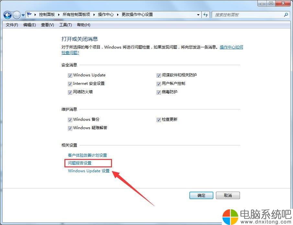Toggle the Internet 安全设置 checkbox

(x=70, y=84)
